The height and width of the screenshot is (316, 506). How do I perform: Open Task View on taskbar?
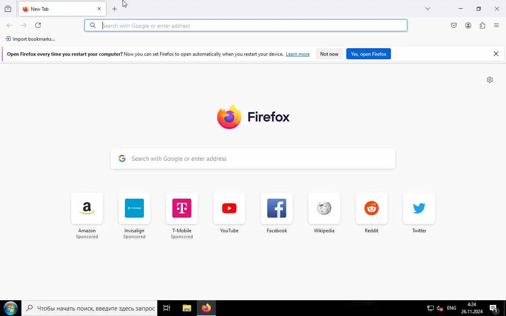click(x=167, y=308)
